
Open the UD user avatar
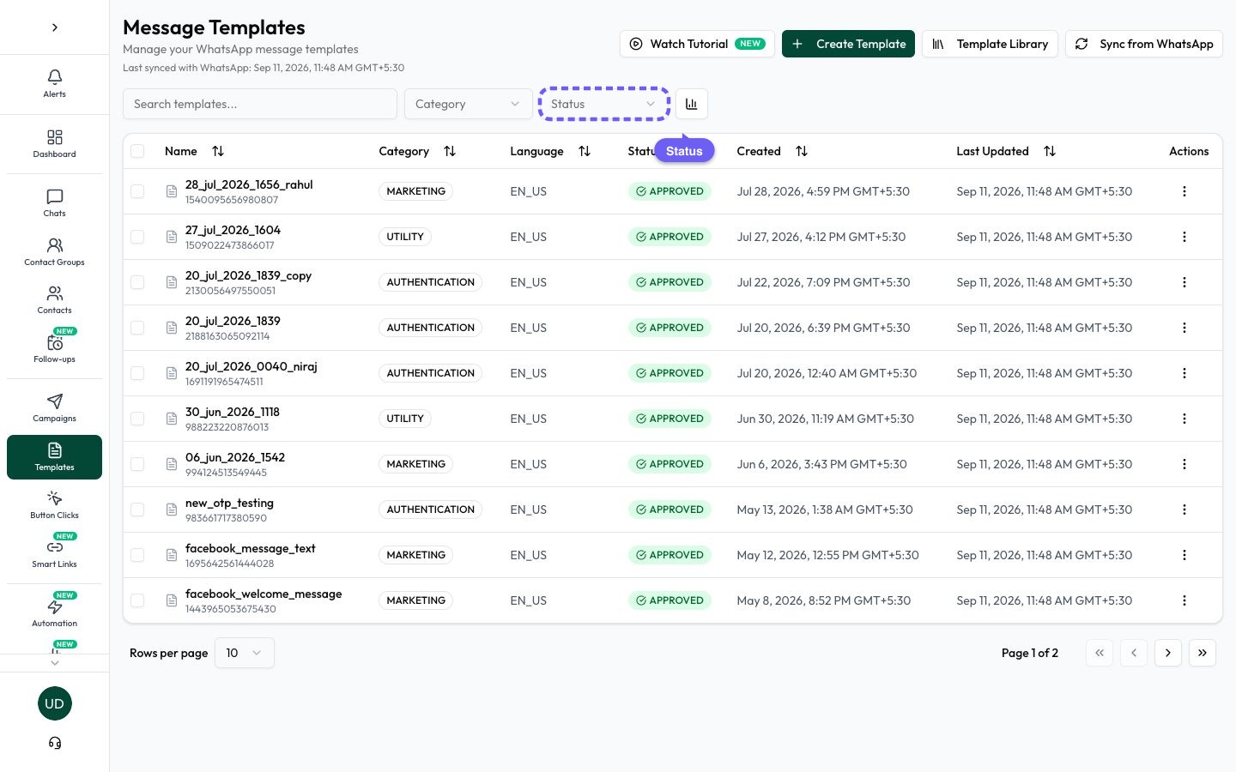[x=55, y=703]
